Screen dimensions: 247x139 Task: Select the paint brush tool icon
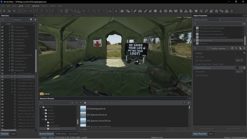click(145, 11)
